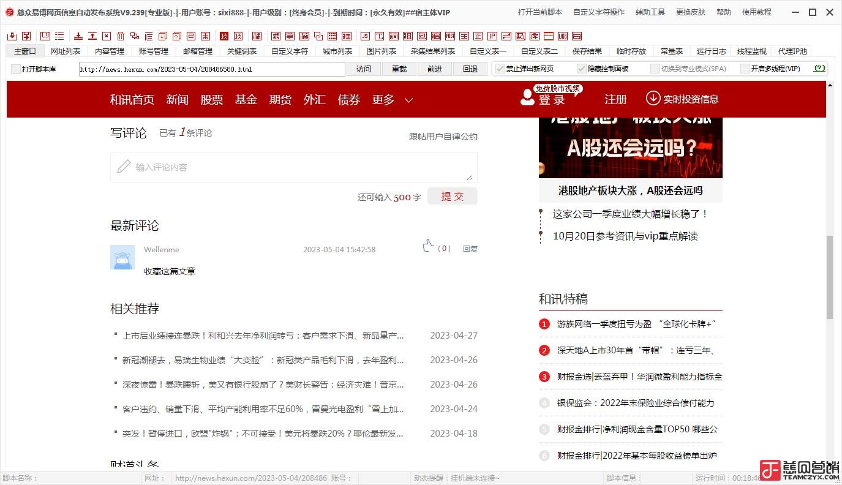Toggle the 隐藏控制面板 checkbox

tap(582, 69)
